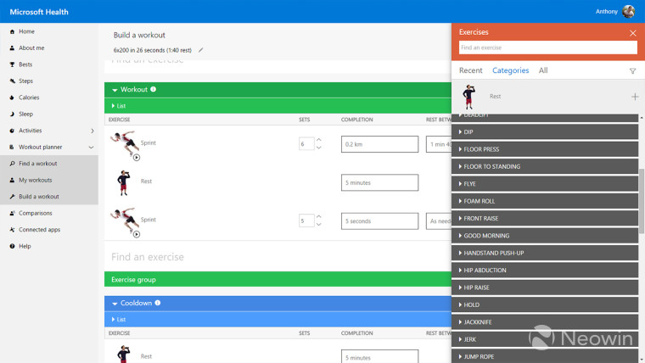Open Sleep moon icon
The height and width of the screenshot is (363, 645).
point(12,114)
